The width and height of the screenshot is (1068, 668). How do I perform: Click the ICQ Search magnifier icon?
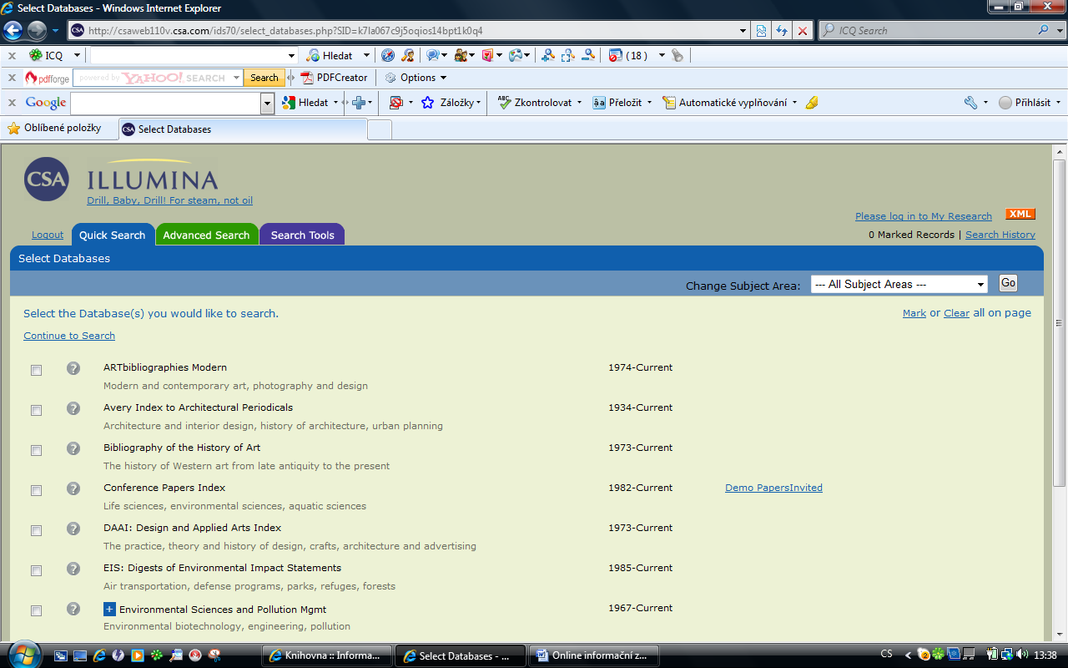tap(1044, 30)
